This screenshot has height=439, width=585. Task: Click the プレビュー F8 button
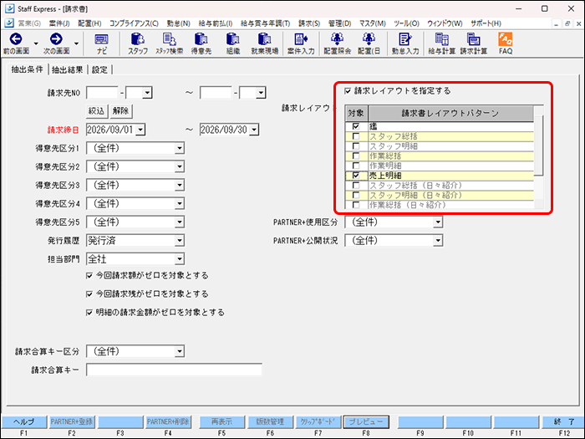tap(366, 421)
